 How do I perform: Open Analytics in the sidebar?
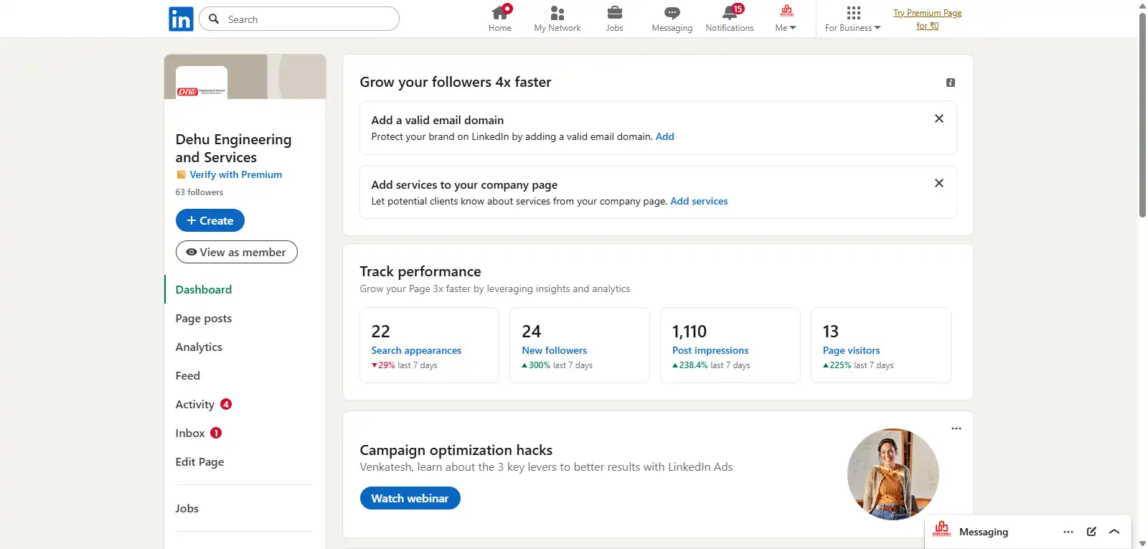click(x=199, y=347)
